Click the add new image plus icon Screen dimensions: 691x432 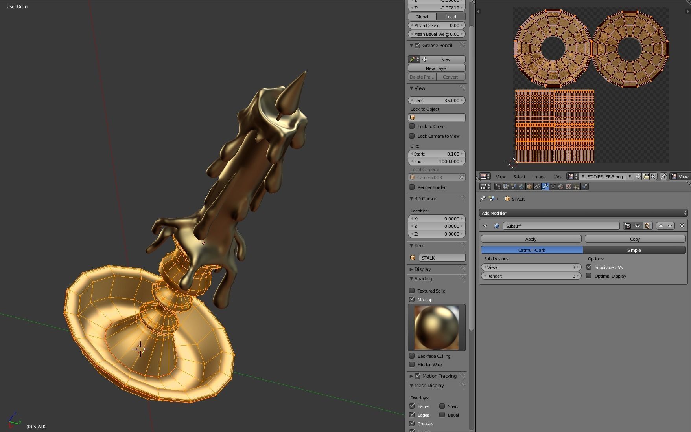638,176
